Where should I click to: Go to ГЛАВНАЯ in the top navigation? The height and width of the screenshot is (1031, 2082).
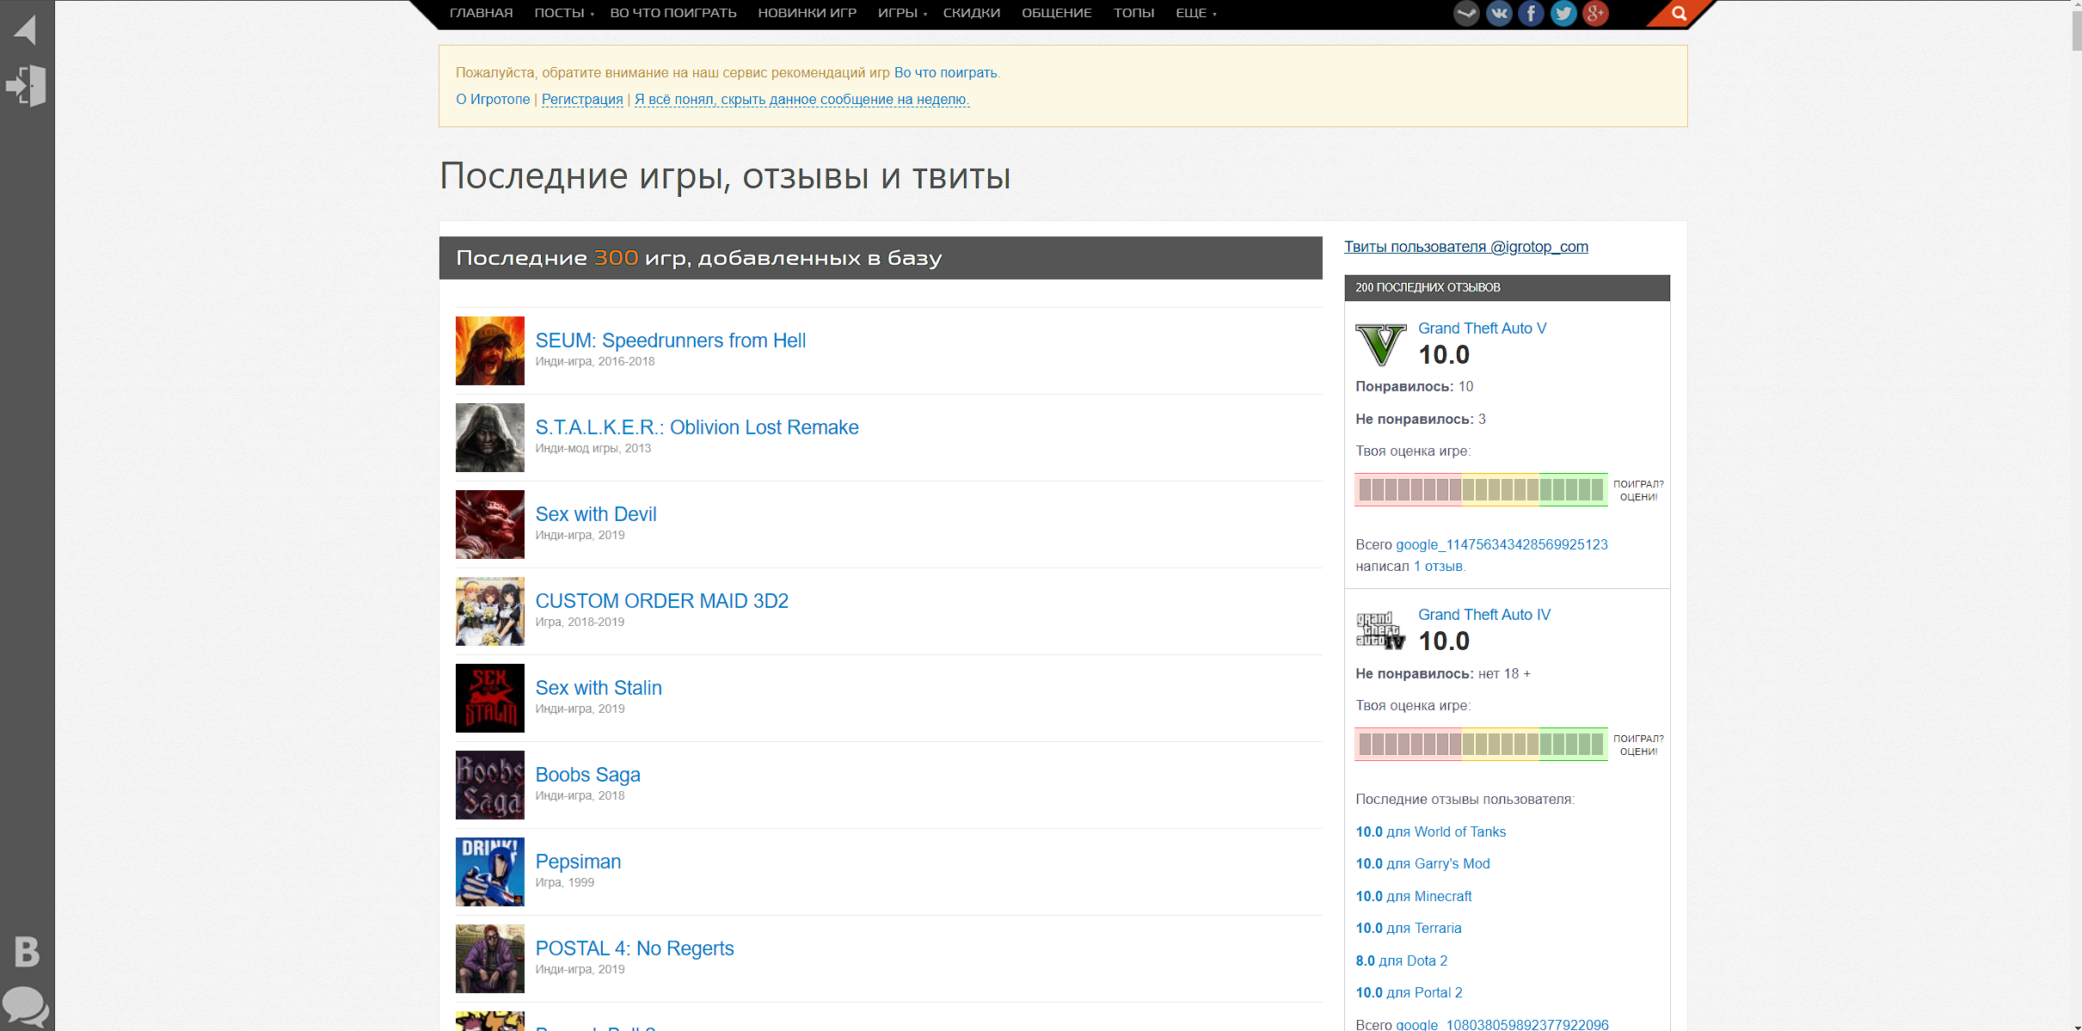tap(481, 13)
